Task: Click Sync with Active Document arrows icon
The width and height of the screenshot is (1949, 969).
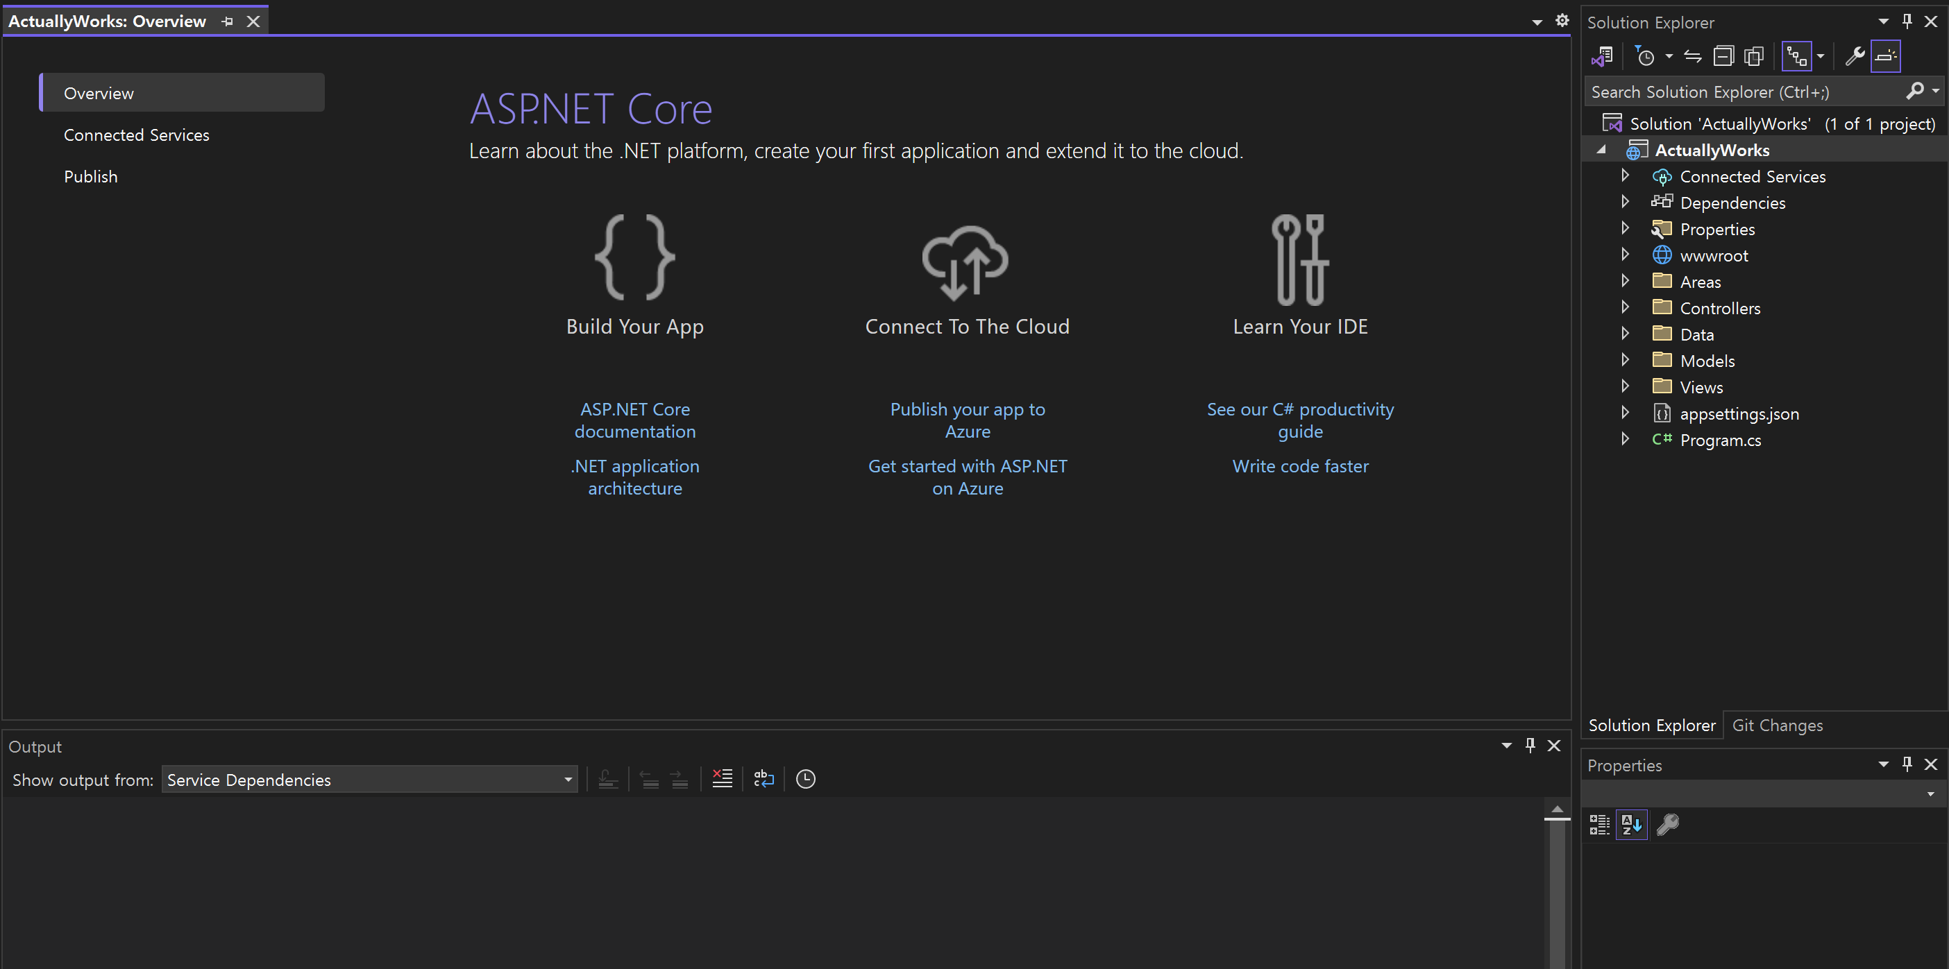Action: click(1692, 56)
